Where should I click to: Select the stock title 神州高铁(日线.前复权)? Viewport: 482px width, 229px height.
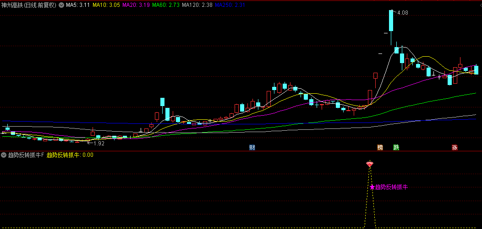coord(29,5)
